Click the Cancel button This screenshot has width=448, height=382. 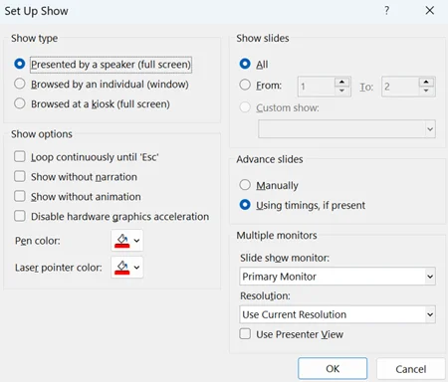point(410,369)
